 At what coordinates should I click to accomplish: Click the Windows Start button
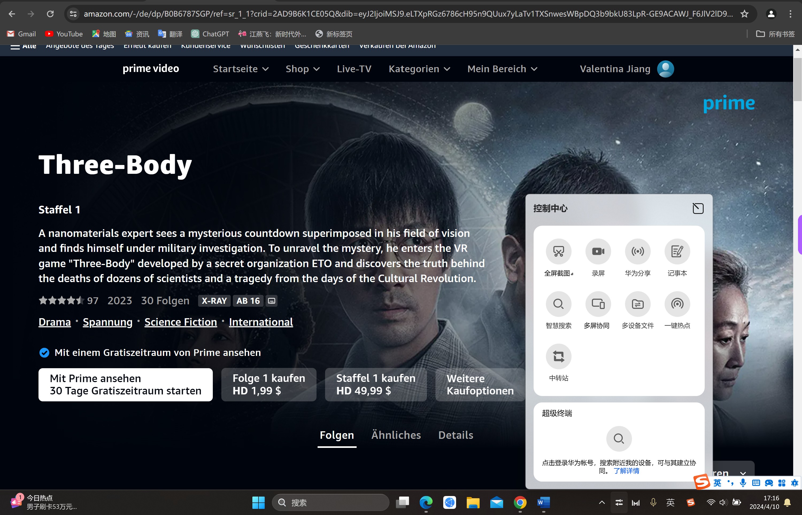(258, 502)
